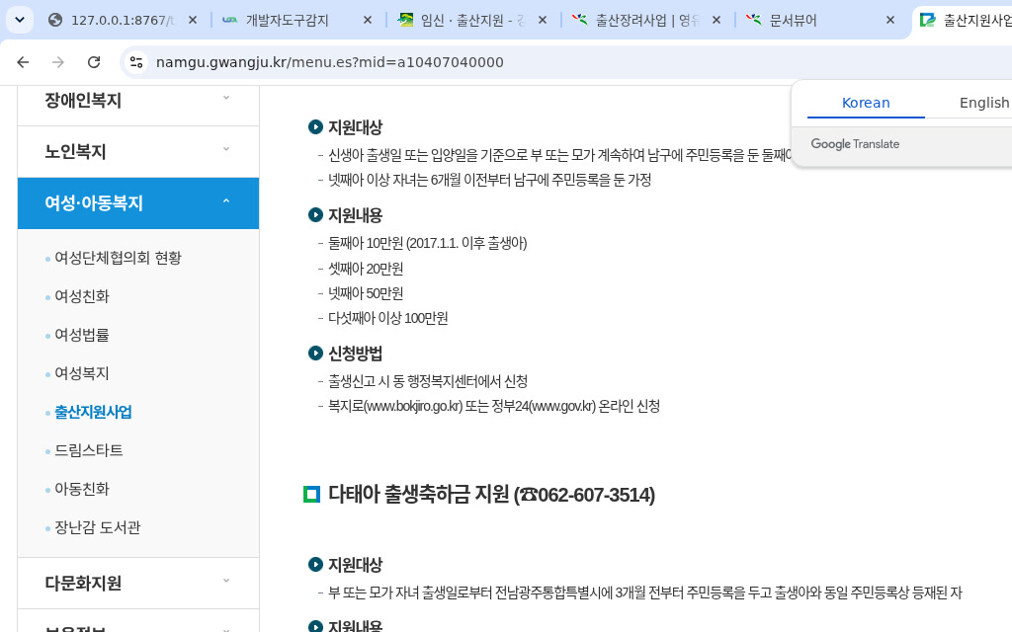1012x632 pixels.
Task: Click the 넷째아 50만원 line
Action: click(366, 293)
